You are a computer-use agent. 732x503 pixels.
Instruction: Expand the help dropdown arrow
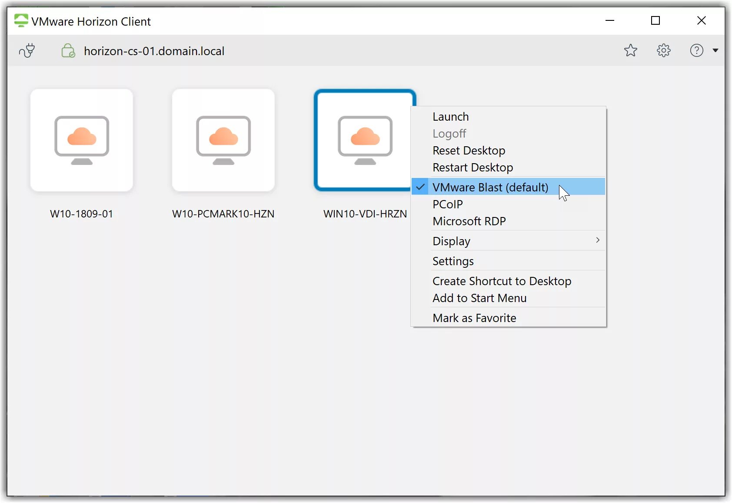(715, 50)
